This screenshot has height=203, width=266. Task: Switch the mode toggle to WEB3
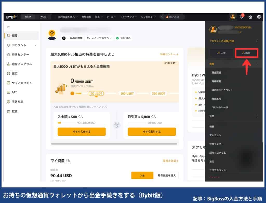(43, 17)
